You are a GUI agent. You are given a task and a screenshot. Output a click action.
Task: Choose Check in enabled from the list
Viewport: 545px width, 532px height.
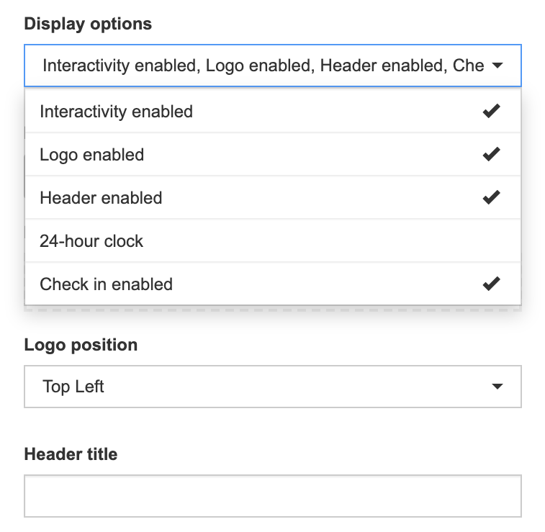273,284
